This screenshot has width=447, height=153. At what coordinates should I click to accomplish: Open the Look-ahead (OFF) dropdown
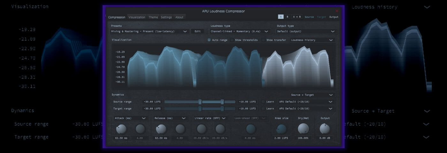(251, 118)
